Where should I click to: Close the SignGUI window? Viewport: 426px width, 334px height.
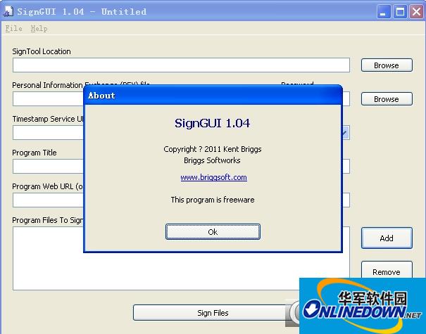click(416, 12)
